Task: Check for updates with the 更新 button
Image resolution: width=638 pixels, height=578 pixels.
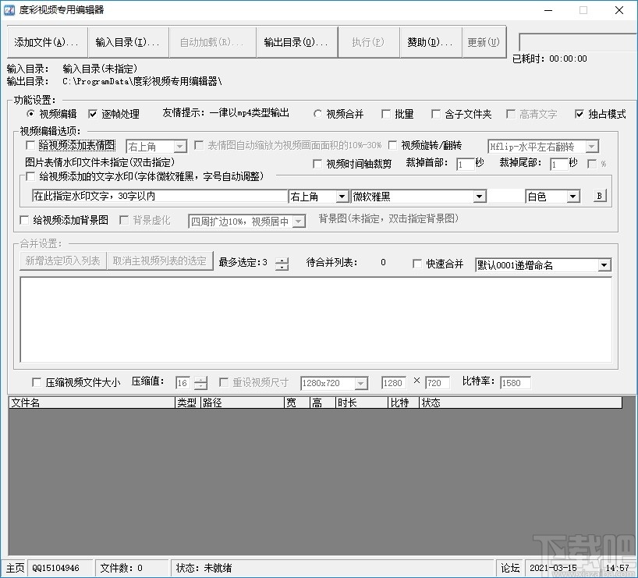Action: pyautogui.click(x=484, y=43)
